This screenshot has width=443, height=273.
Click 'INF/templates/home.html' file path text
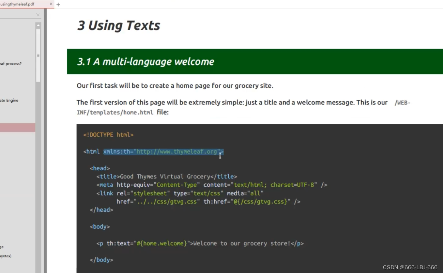point(115,112)
